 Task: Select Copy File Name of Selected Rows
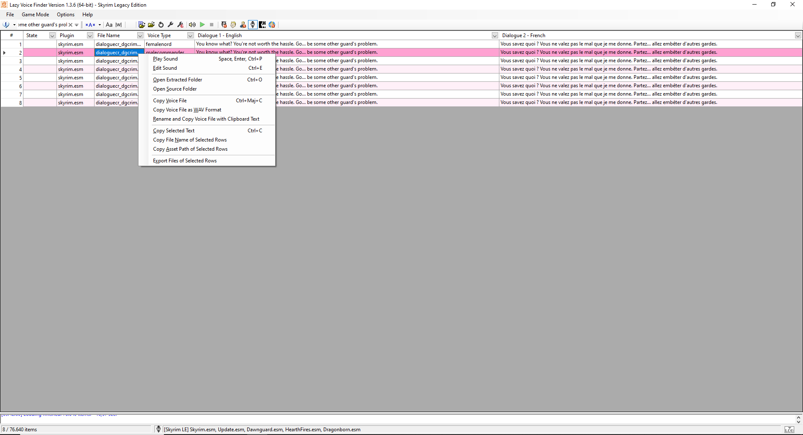tap(207, 140)
